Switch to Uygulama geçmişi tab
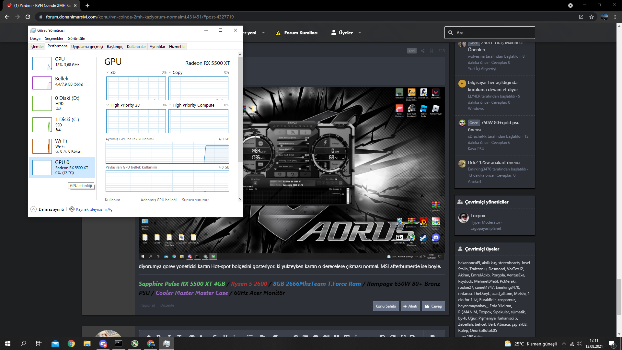Screen dimensions: 622x350 click(87, 47)
